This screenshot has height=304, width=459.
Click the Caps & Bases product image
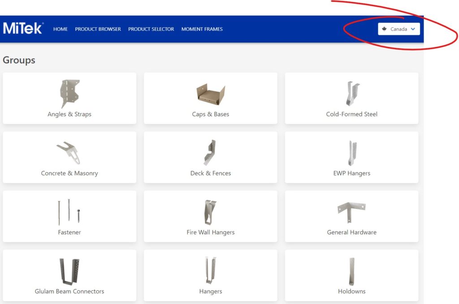click(211, 94)
